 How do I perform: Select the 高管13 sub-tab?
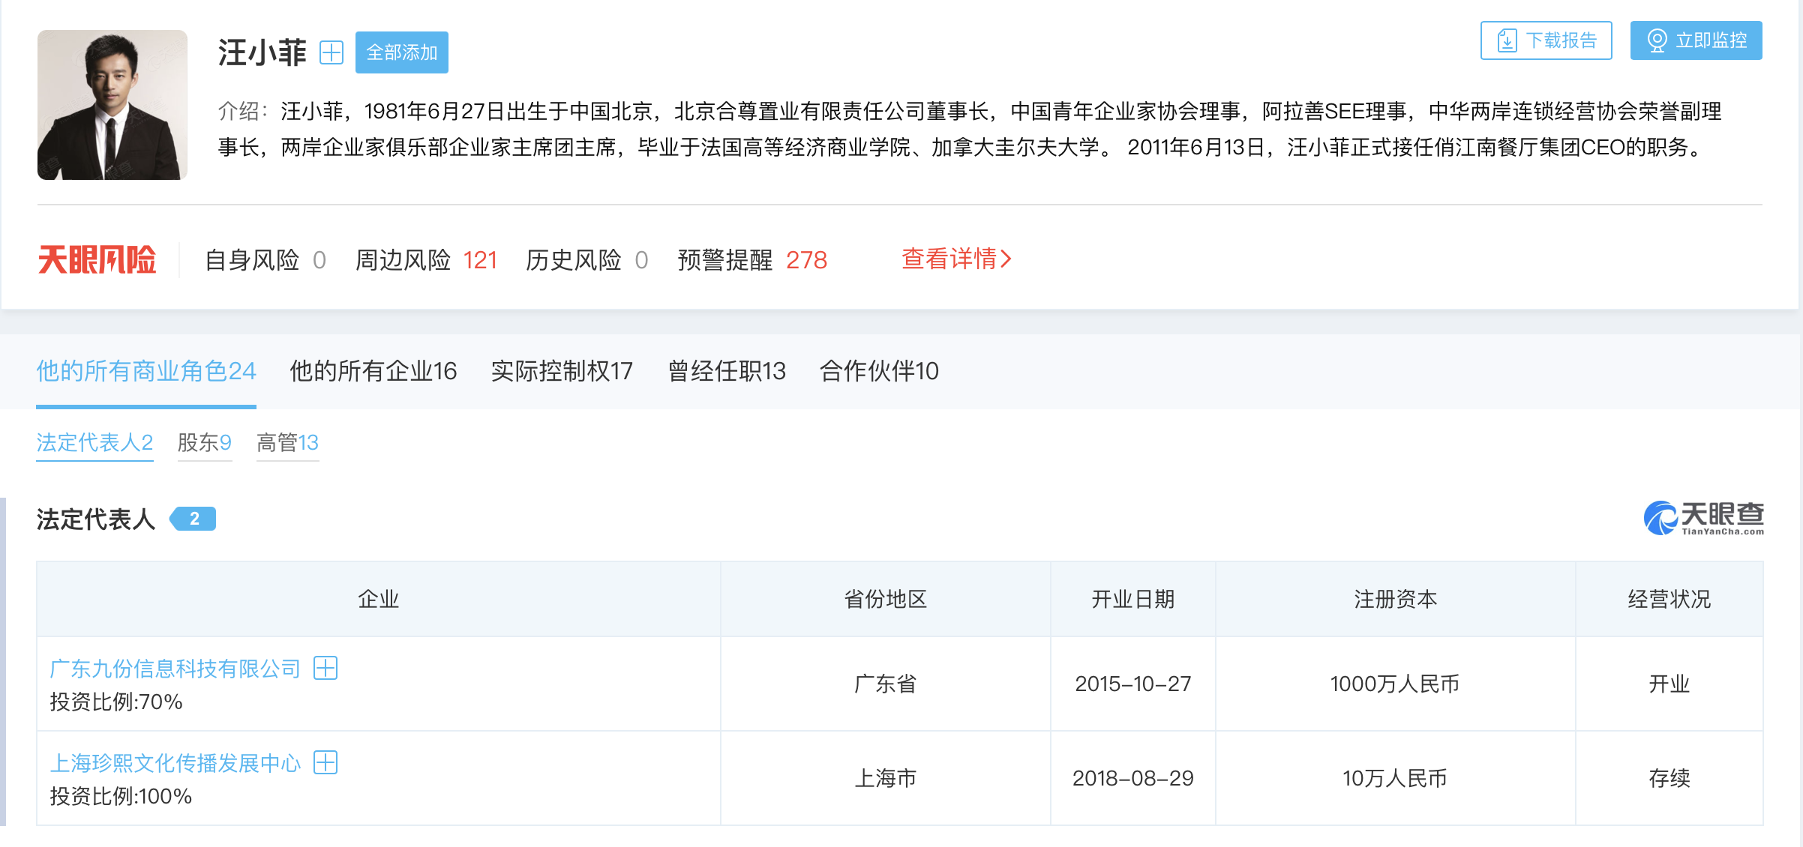point(287,443)
